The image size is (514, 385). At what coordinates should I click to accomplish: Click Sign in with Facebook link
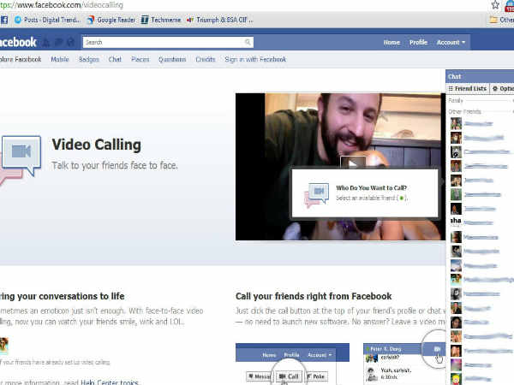pyautogui.click(x=255, y=60)
